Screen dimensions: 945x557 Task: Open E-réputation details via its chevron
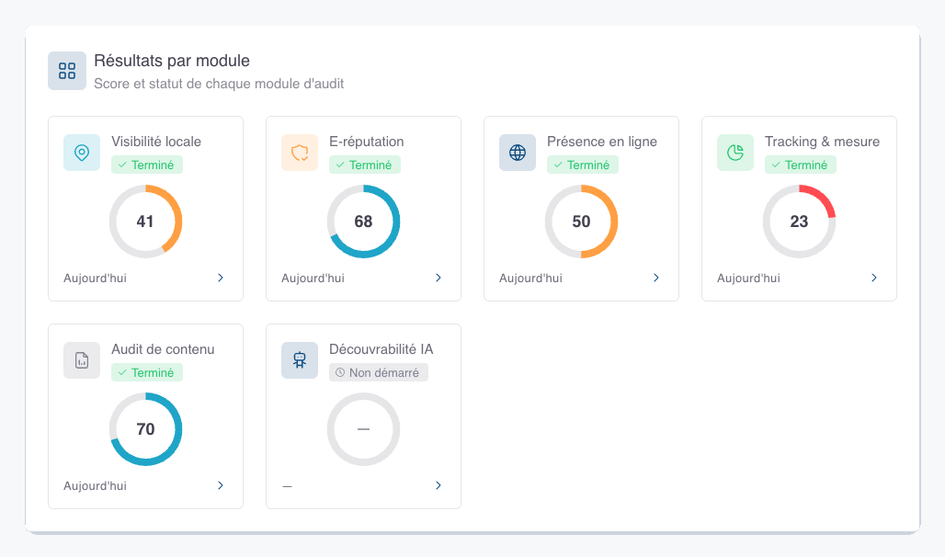click(x=438, y=278)
